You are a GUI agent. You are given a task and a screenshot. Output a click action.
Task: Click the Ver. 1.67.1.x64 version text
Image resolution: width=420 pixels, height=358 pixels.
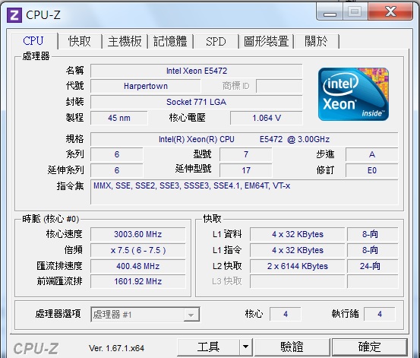(116, 348)
